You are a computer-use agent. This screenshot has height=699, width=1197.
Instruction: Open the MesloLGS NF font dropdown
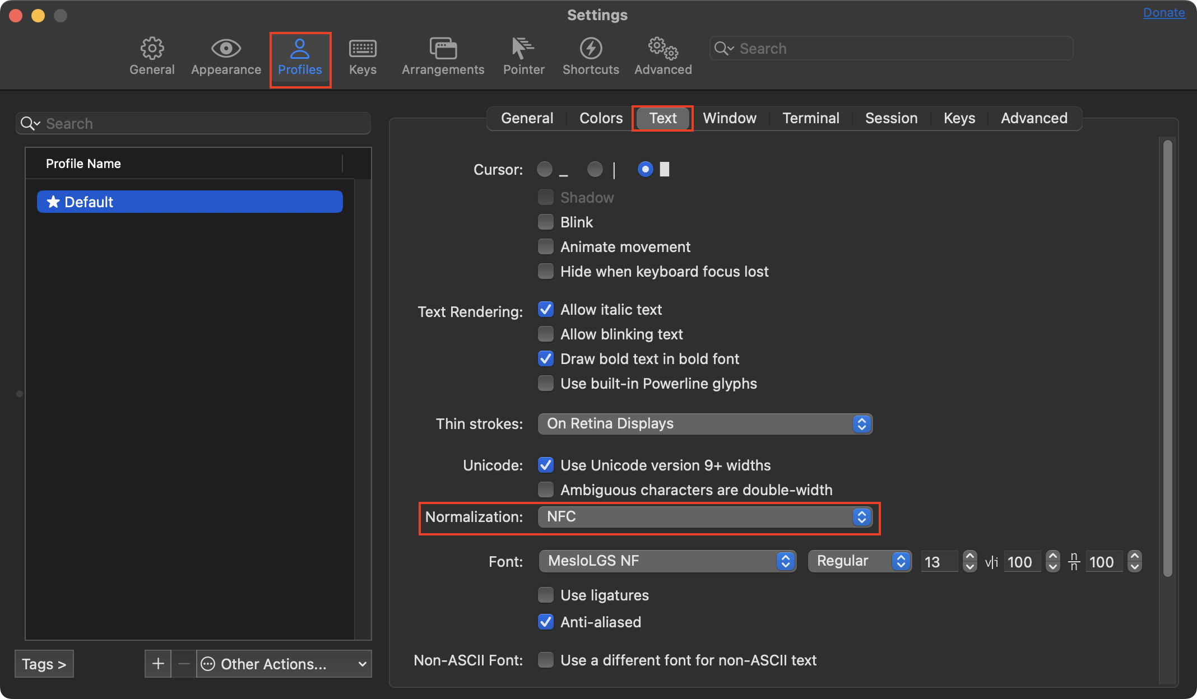[785, 561]
